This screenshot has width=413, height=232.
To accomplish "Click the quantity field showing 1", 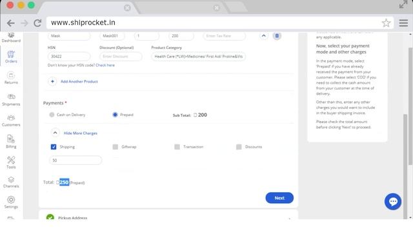I will coord(146,36).
